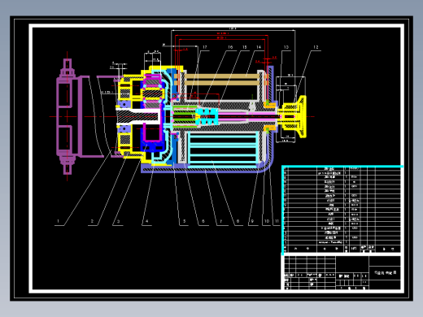Click the title block drawing name cell
This screenshot has width=423, height=317.
[x=385, y=272]
